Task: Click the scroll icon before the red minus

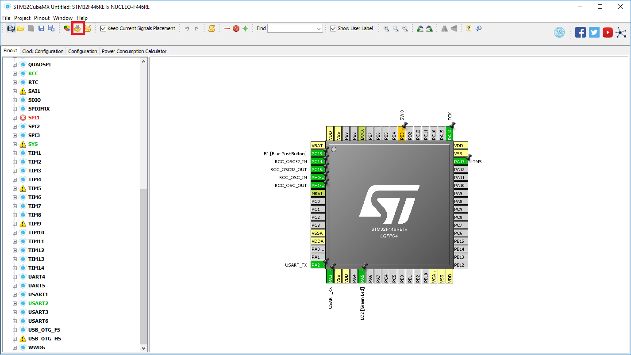Action: point(212,28)
